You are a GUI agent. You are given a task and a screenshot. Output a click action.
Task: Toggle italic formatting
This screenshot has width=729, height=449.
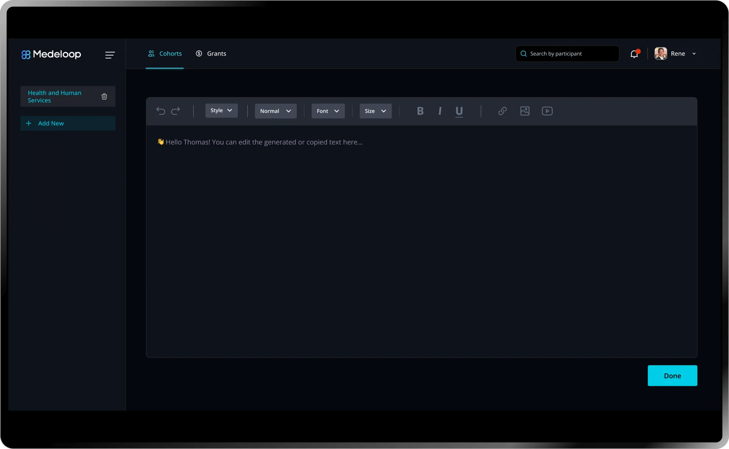point(440,111)
